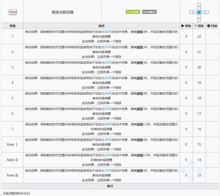Open the 停顿 link in Rank Ⅰ row
The width and height of the screenshot is (220, 196).
click(x=140, y=140)
